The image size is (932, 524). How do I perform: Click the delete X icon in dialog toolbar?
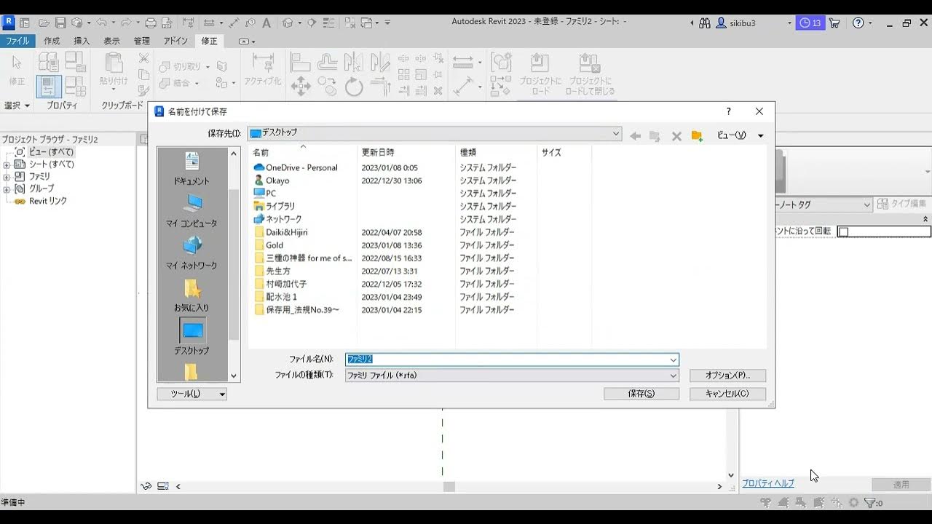coord(676,135)
